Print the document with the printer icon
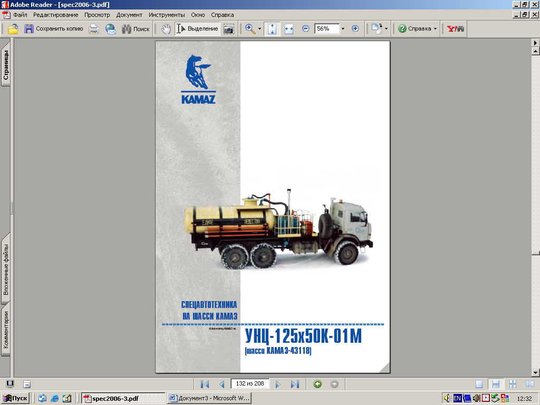Screen dimensions: 540x405 point(94,29)
